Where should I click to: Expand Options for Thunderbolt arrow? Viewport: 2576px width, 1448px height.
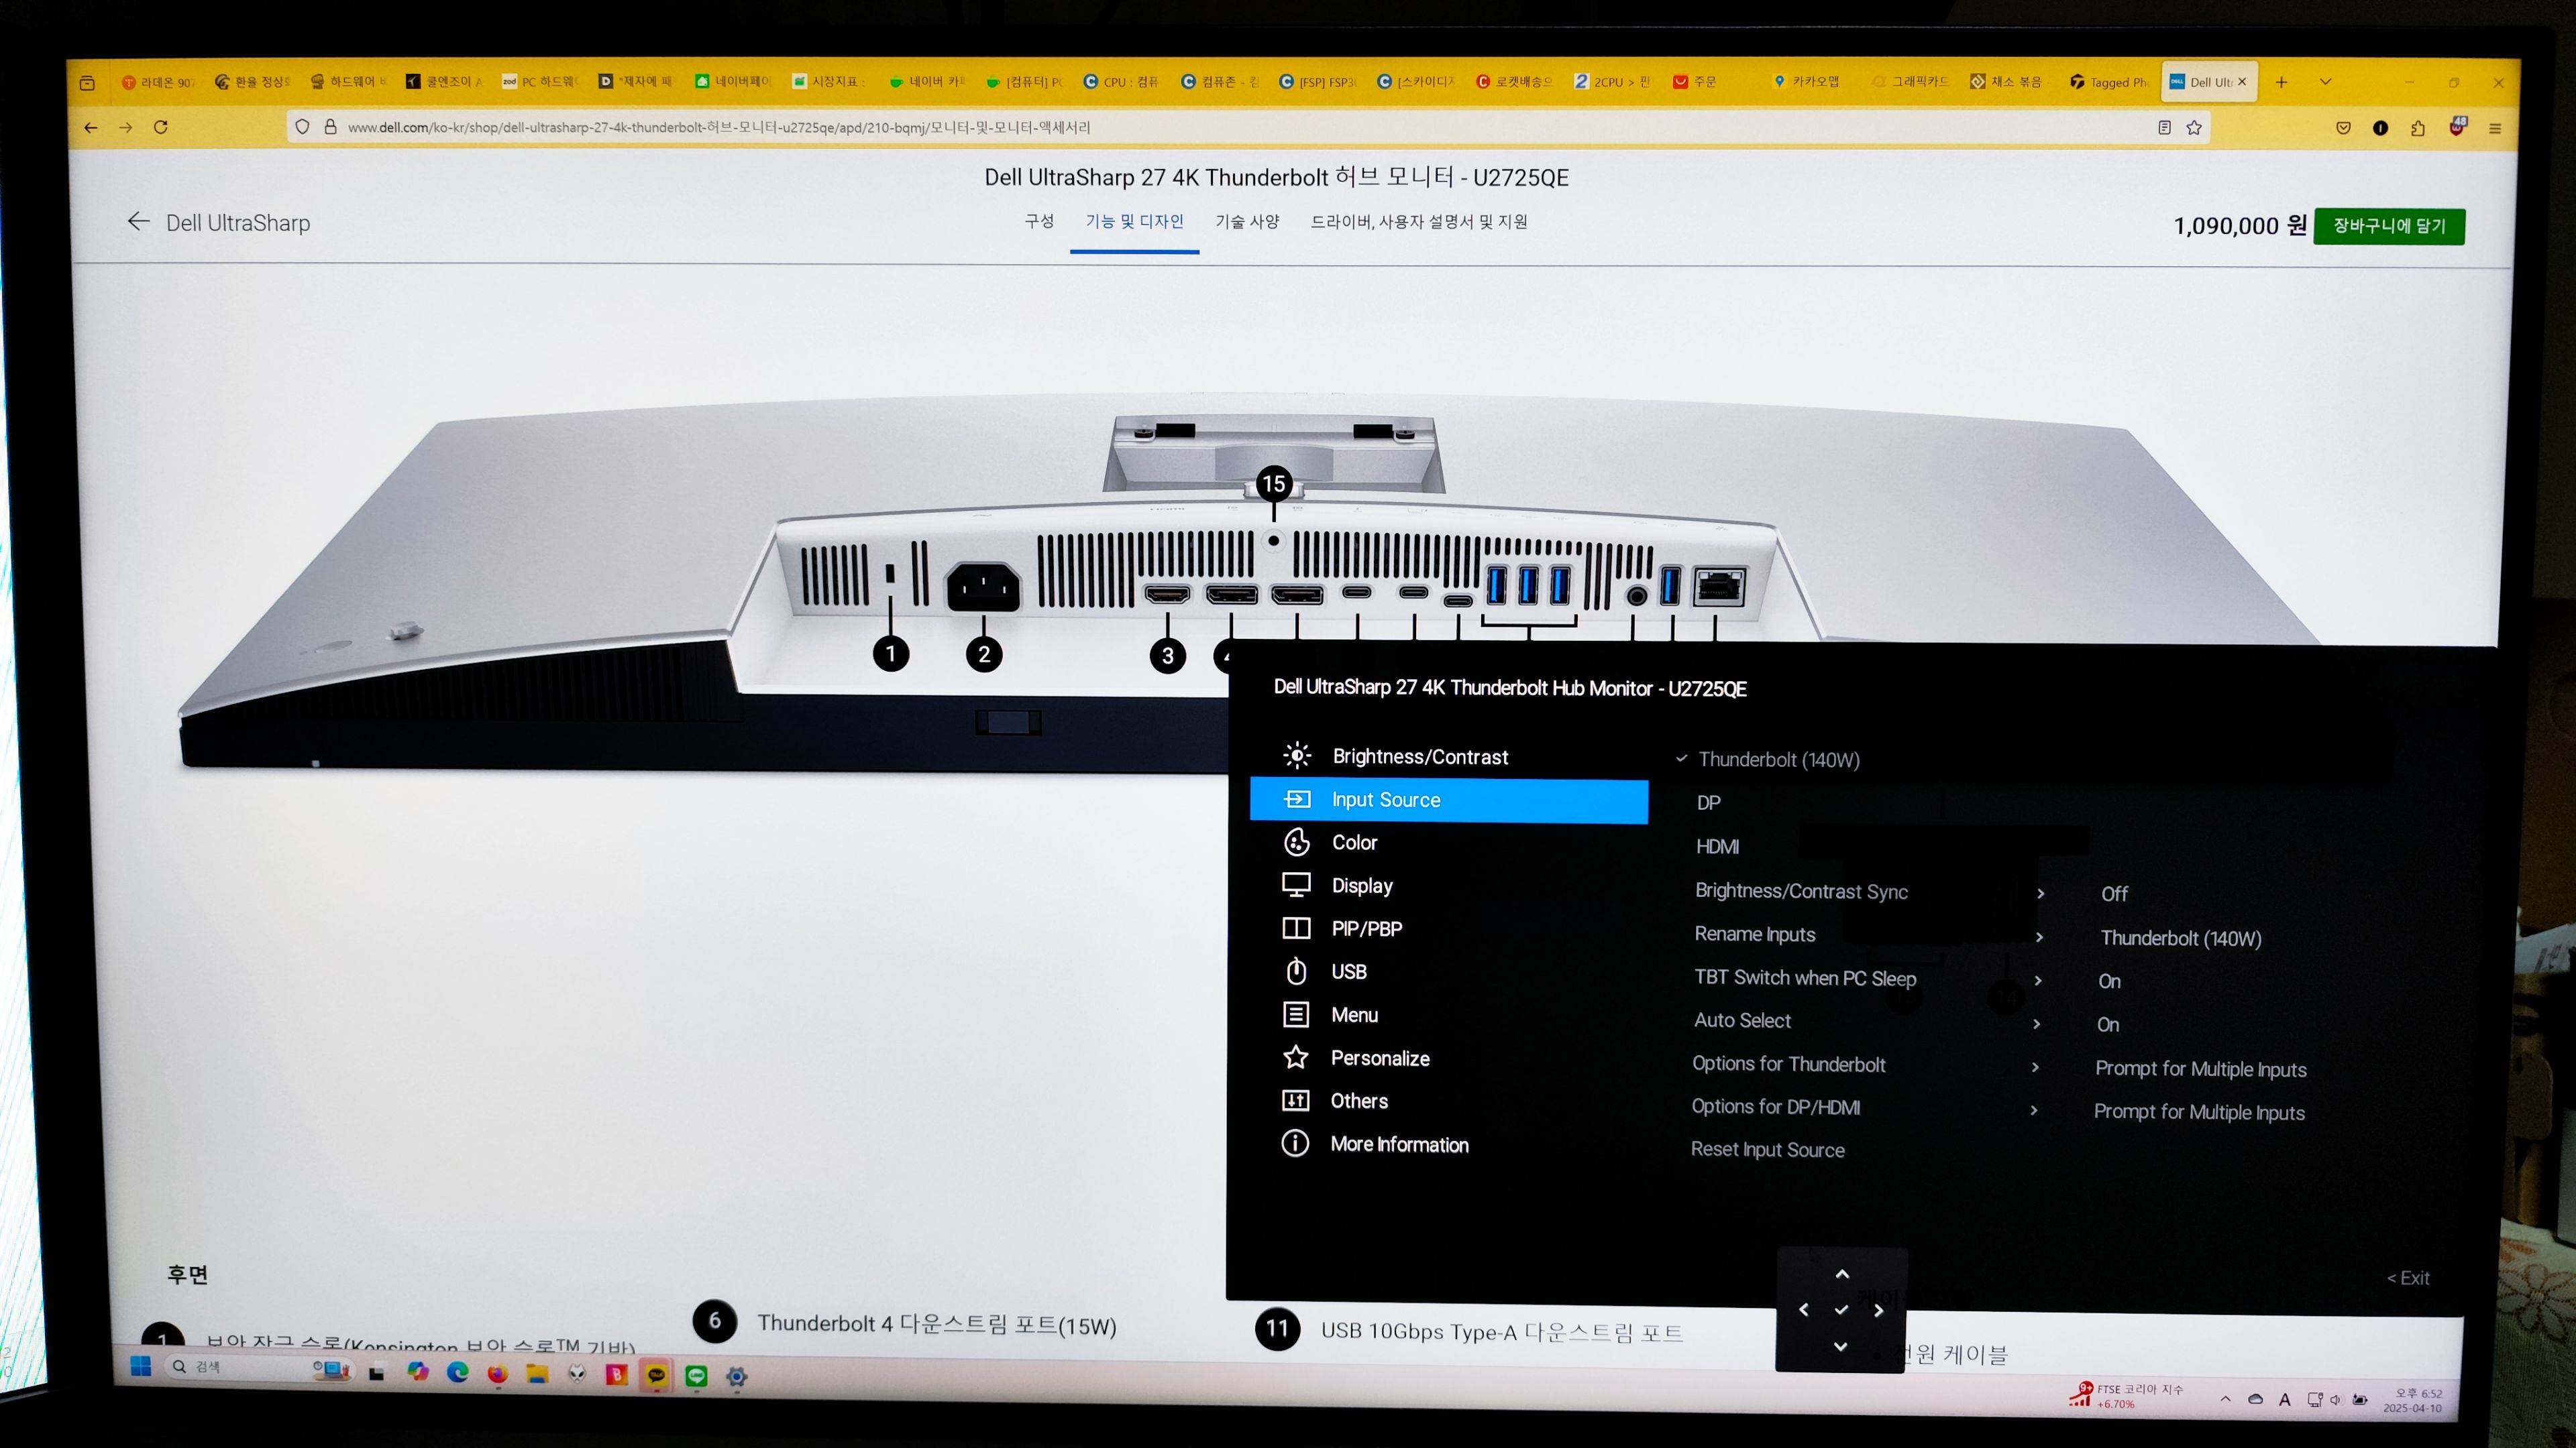(2035, 1067)
